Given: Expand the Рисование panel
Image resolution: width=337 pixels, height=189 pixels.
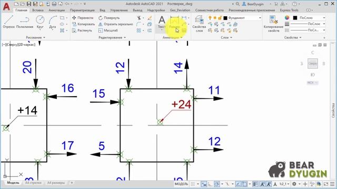Looking at the screenshot, I should [x=36, y=37].
